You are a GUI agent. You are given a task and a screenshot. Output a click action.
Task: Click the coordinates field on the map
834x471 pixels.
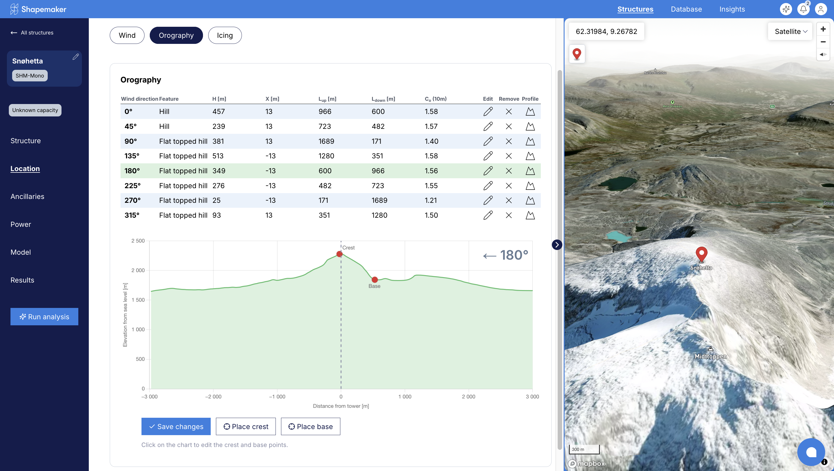coord(606,31)
